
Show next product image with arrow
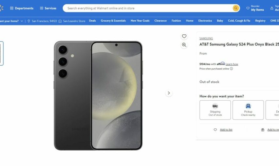pyautogui.click(x=169, y=93)
